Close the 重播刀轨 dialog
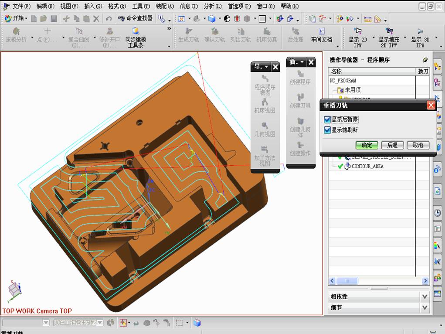Image resolution: width=445 pixels, height=334 pixels. point(431,106)
